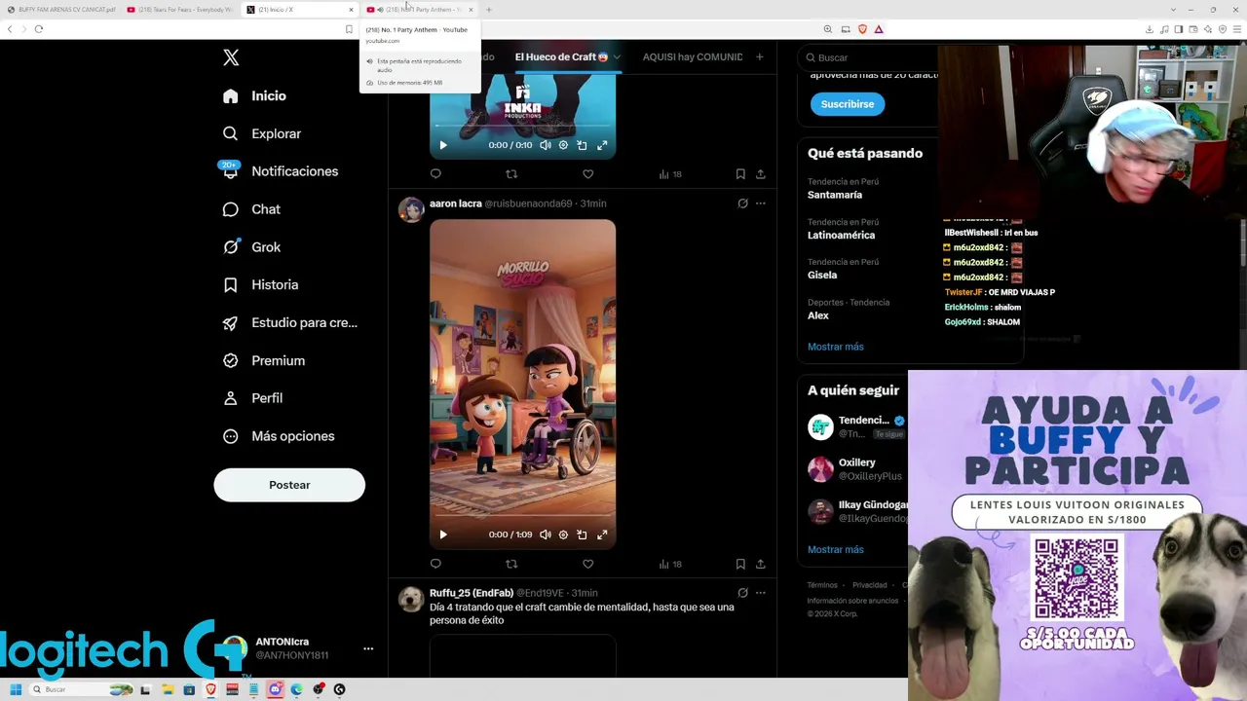Switch to BUFFY FAM ARENAS PDF tab
The height and width of the screenshot is (701, 1247).
60,10
